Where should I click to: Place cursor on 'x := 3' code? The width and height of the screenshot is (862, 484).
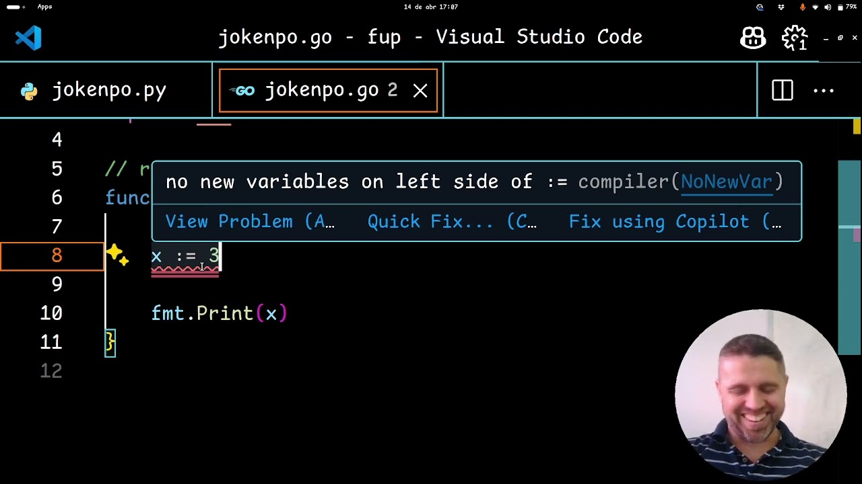click(x=185, y=256)
